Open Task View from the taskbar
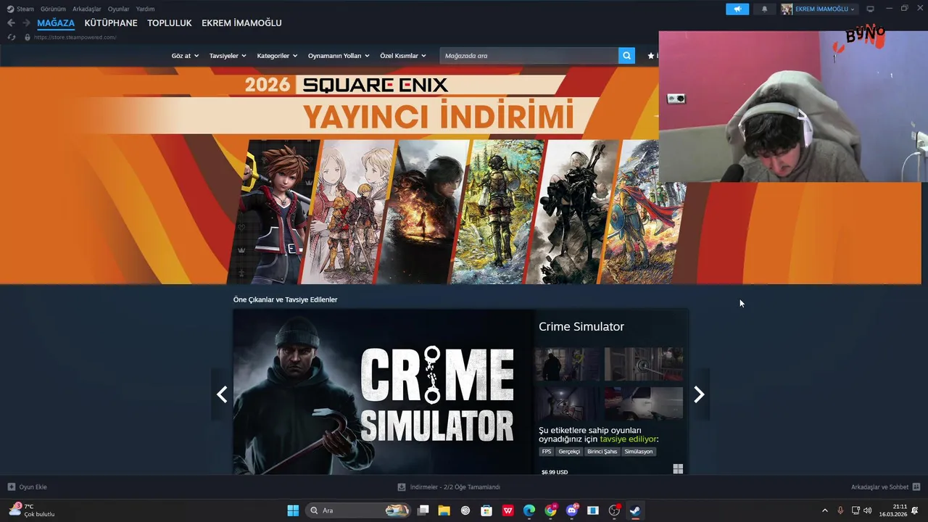 423,510
